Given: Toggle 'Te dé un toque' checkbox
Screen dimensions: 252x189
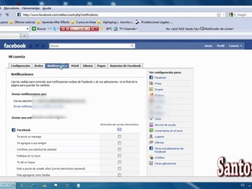Looking at the screenshot, I should [x=119, y=162].
